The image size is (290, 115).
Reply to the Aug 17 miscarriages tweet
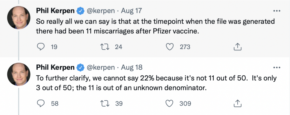click(x=40, y=47)
